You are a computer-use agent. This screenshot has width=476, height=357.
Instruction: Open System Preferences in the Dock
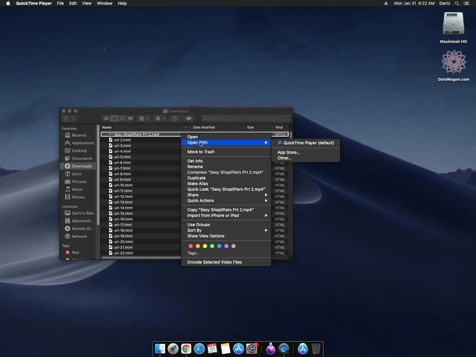pyautogui.click(x=252, y=349)
